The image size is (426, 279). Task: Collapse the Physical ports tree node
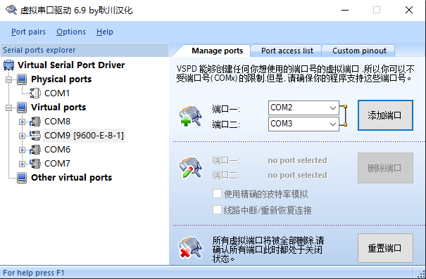tap(9, 79)
